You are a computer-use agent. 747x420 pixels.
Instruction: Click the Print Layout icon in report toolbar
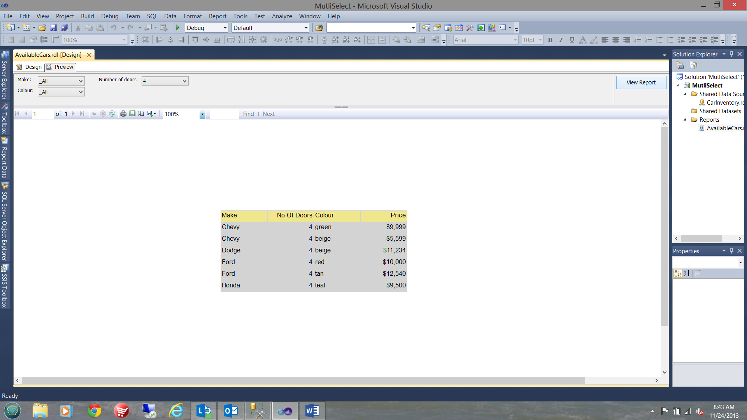point(132,114)
